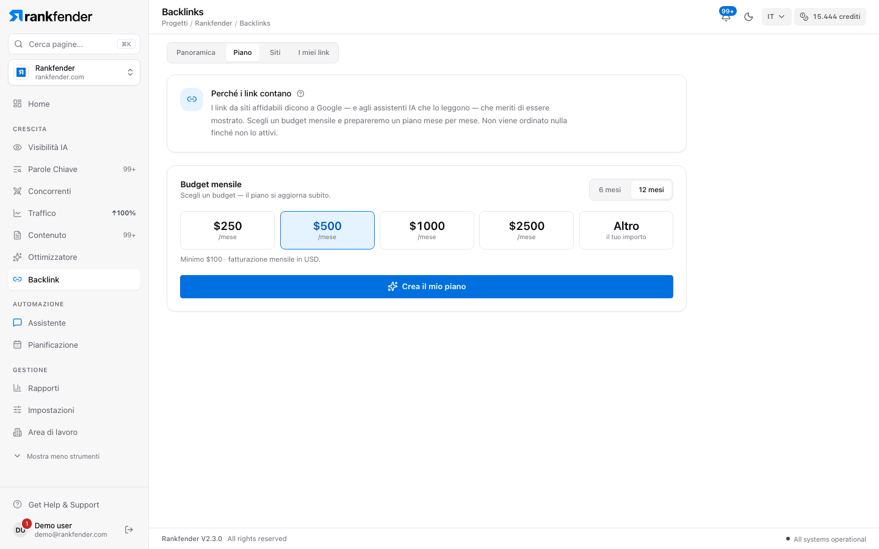
Task: Click the Contenuto document icon
Action: (17, 235)
